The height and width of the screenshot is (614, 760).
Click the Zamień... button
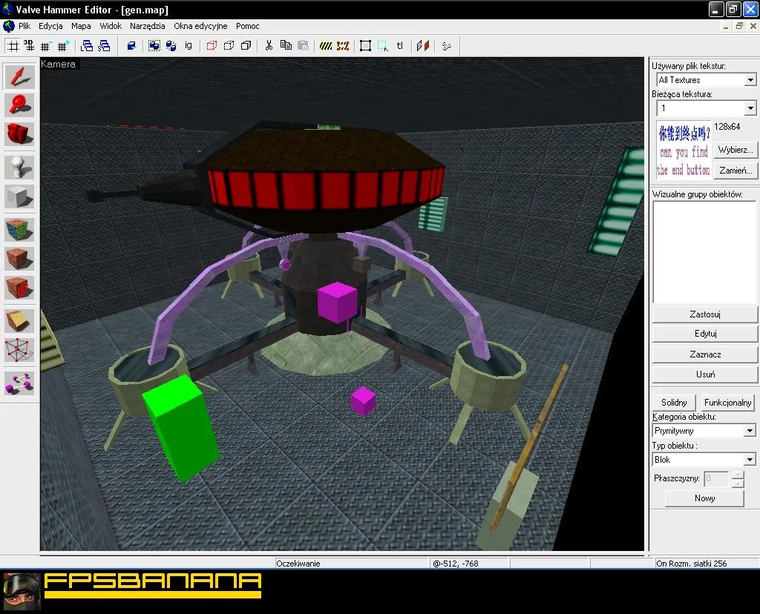tap(736, 171)
